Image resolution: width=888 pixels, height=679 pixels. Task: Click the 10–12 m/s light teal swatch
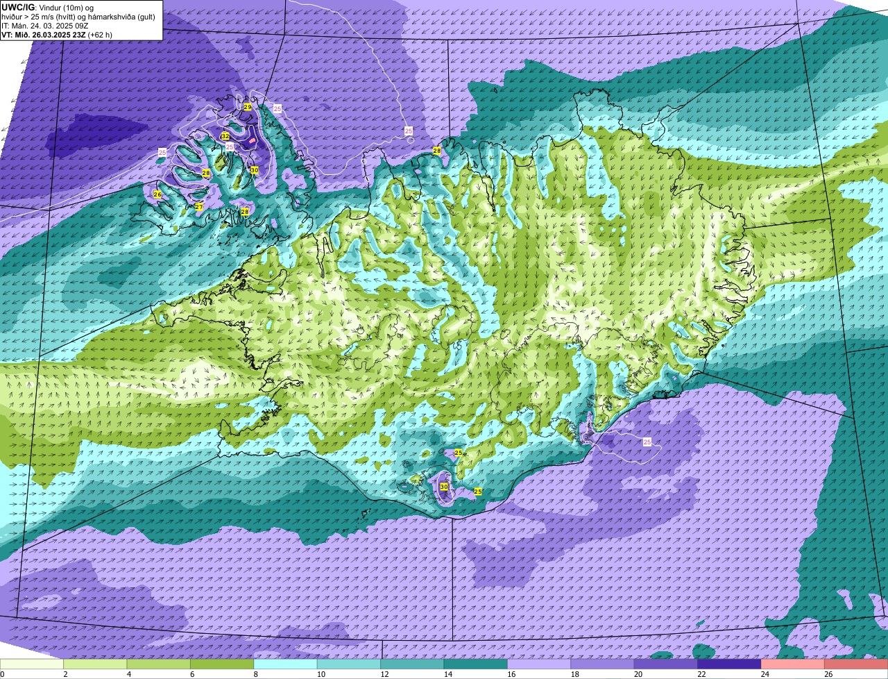pyautogui.click(x=349, y=664)
